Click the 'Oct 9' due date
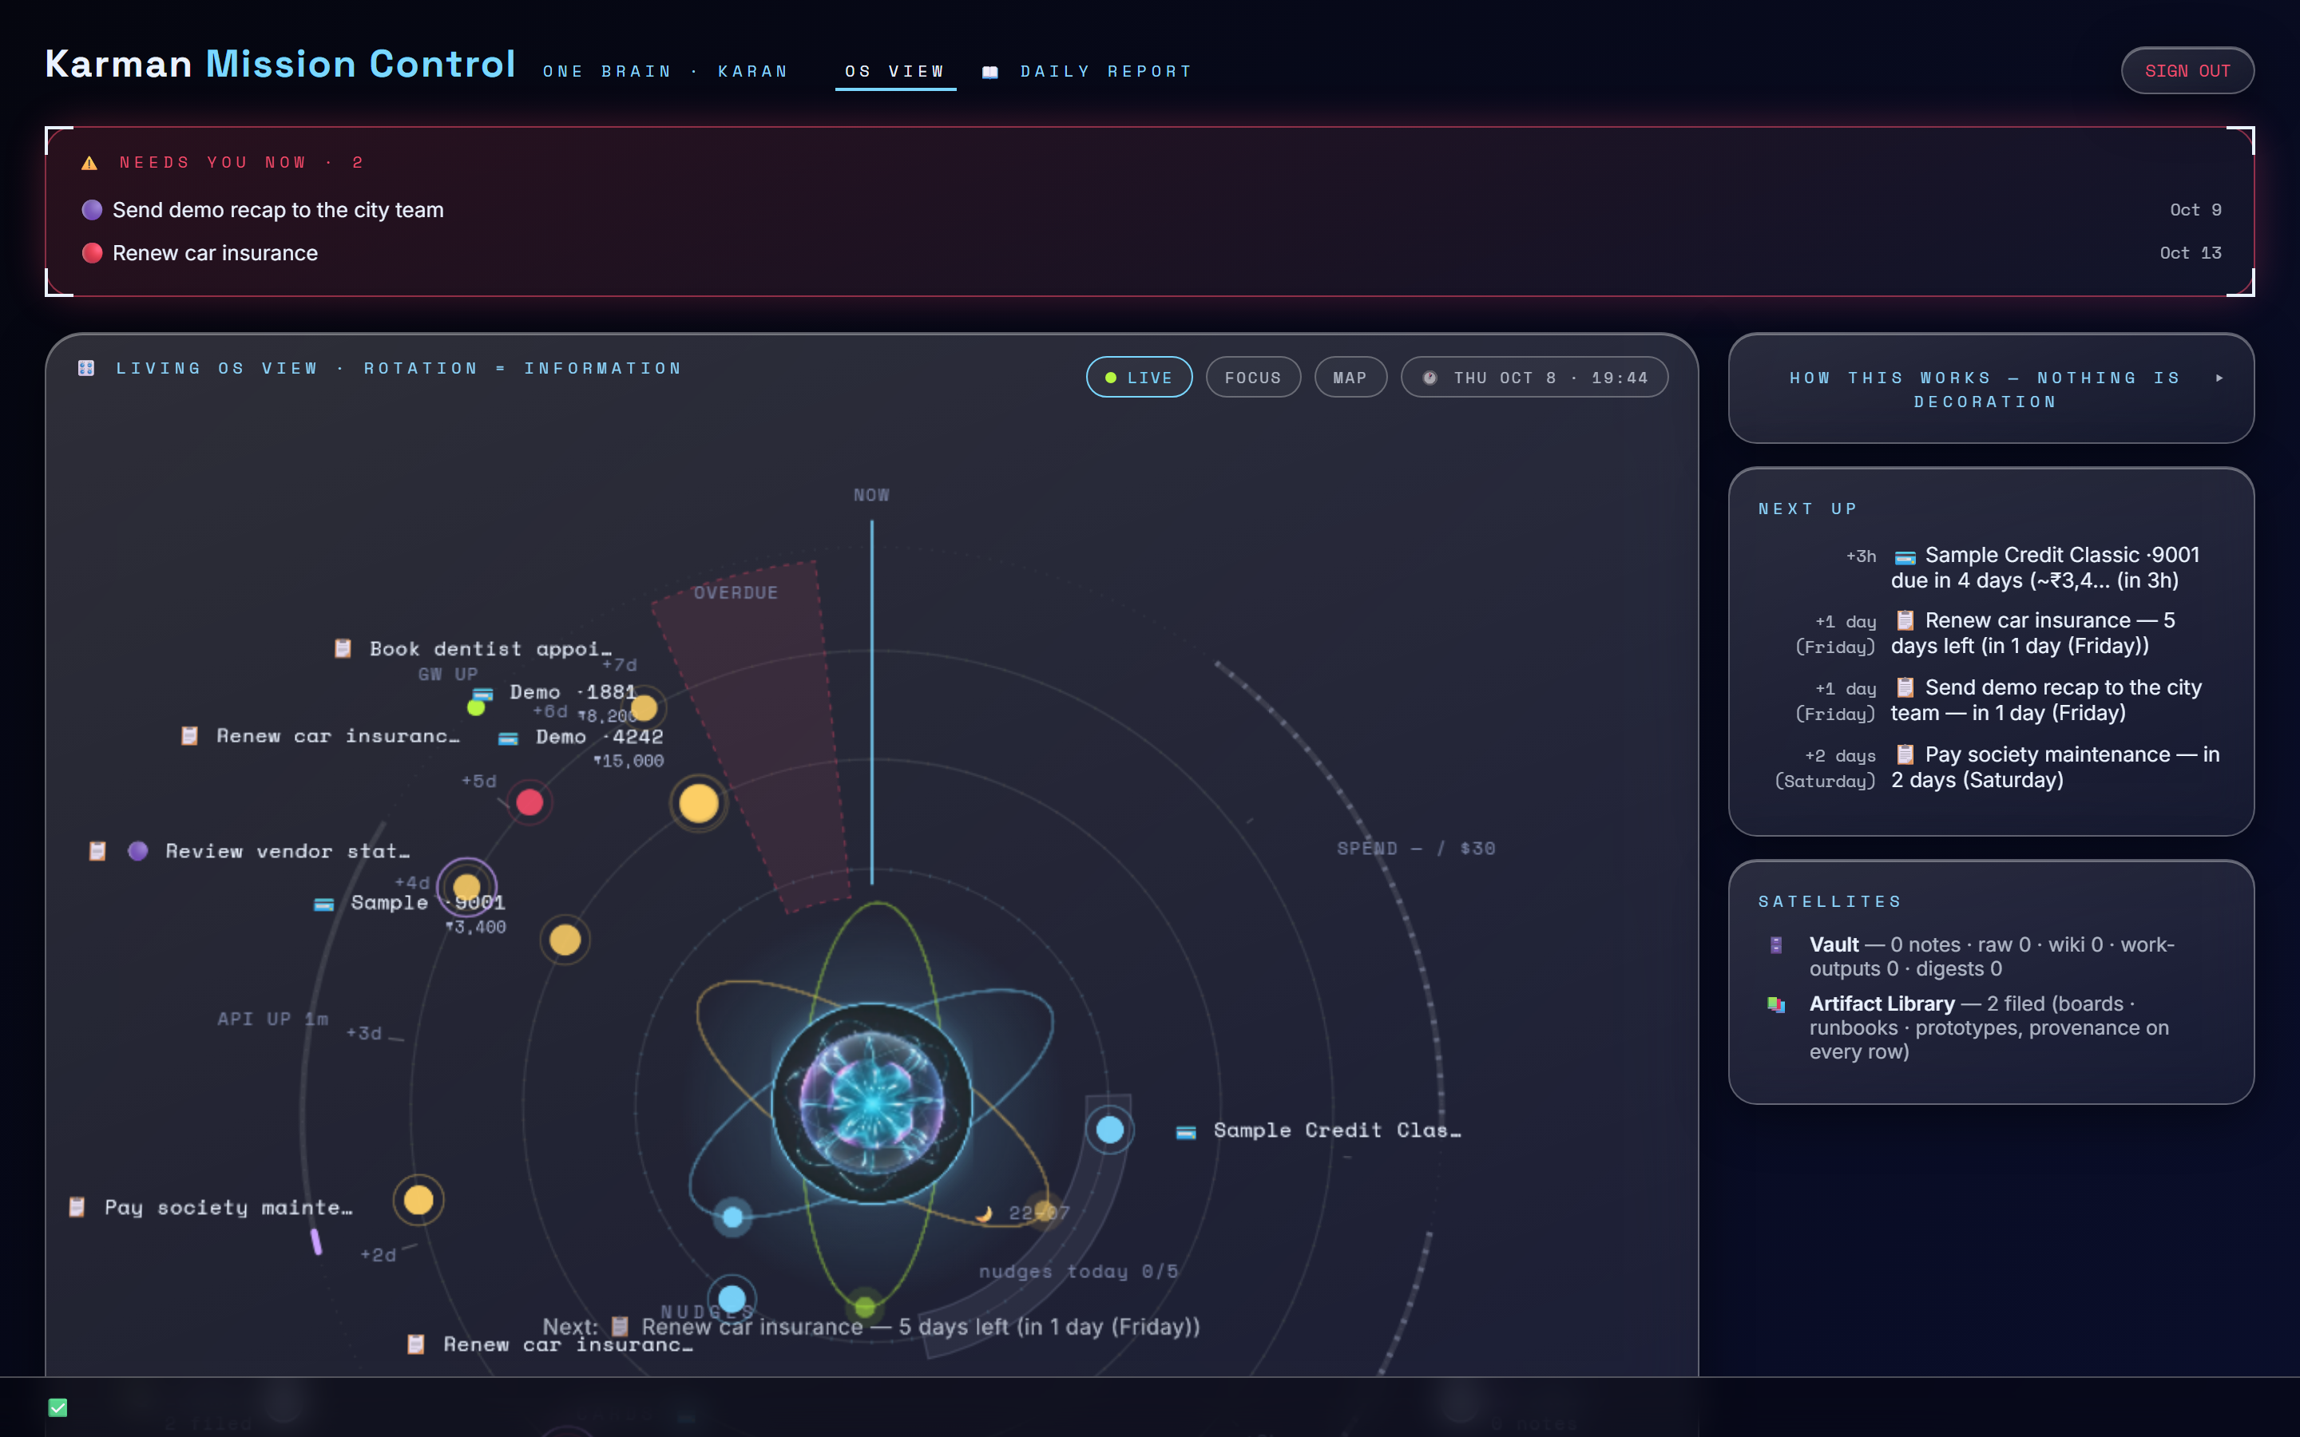Image resolution: width=2300 pixels, height=1437 pixels. (x=2195, y=210)
